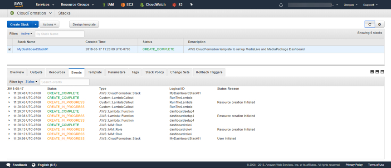Open the Change Sets tab
Viewport: 391px width, 168px height.
(180, 72)
